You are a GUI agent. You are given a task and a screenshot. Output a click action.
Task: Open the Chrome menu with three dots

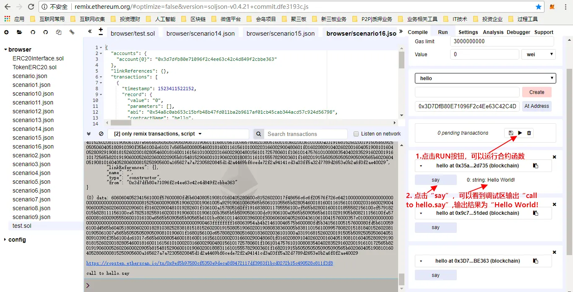[x=565, y=7]
